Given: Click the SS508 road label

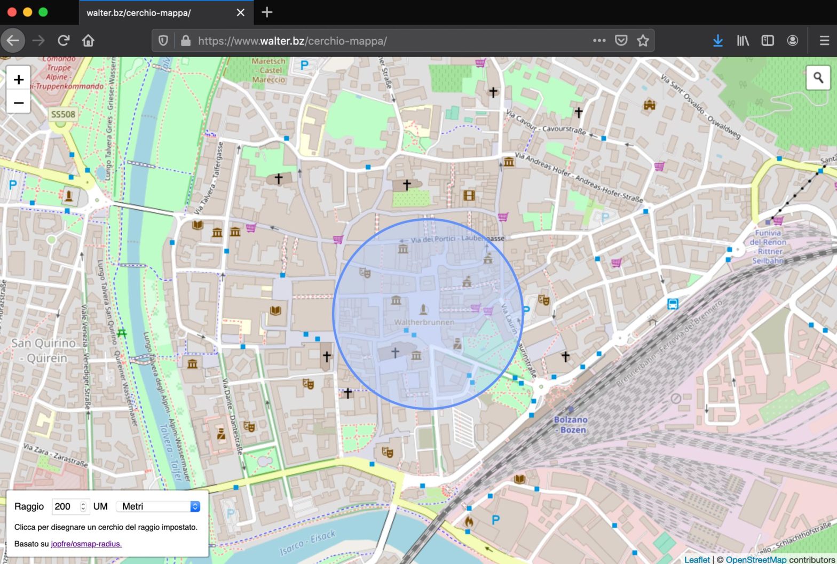Looking at the screenshot, I should point(63,114).
